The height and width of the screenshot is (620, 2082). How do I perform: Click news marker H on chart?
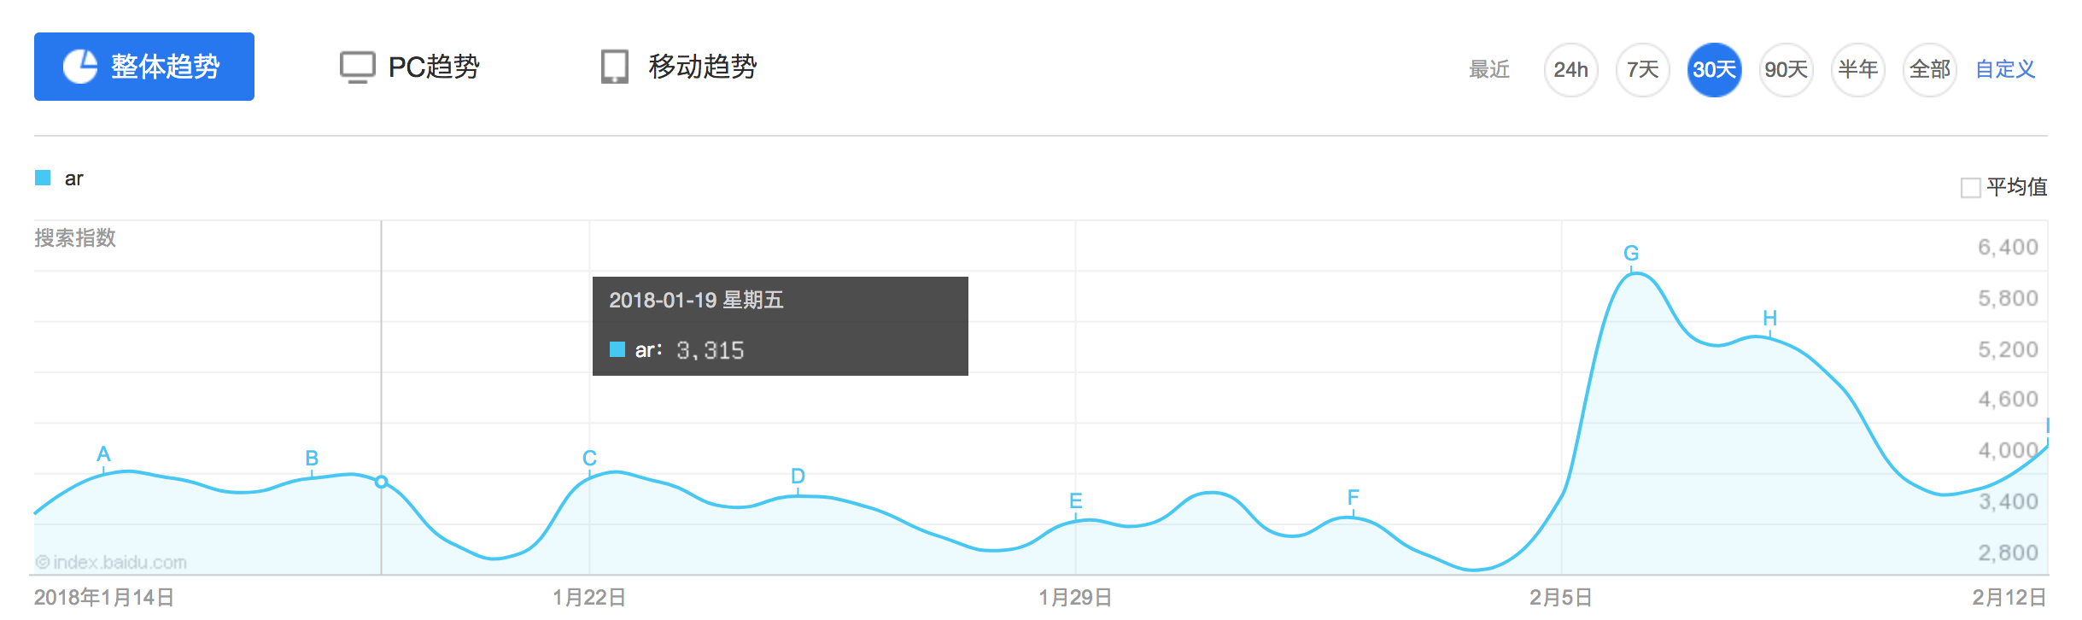tap(1769, 319)
